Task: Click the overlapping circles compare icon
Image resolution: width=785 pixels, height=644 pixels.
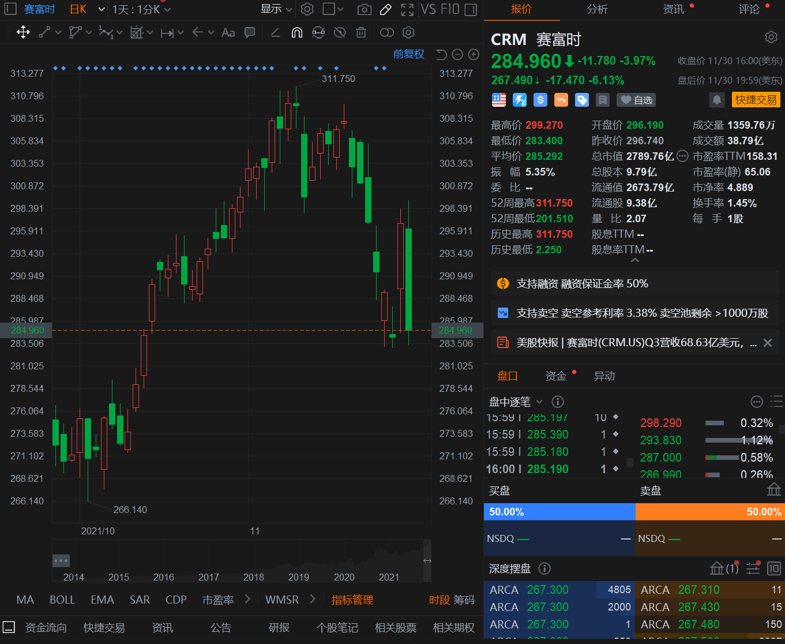Action: point(387,32)
